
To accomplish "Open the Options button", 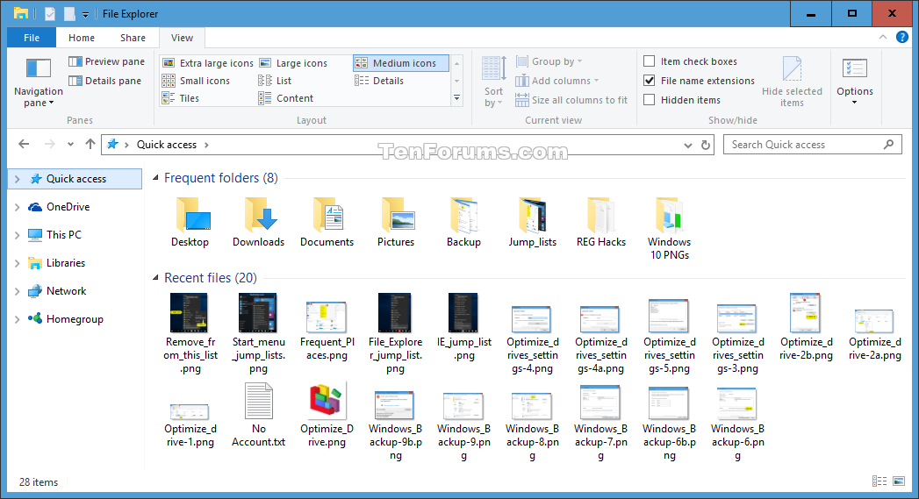I will pyautogui.click(x=855, y=82).
